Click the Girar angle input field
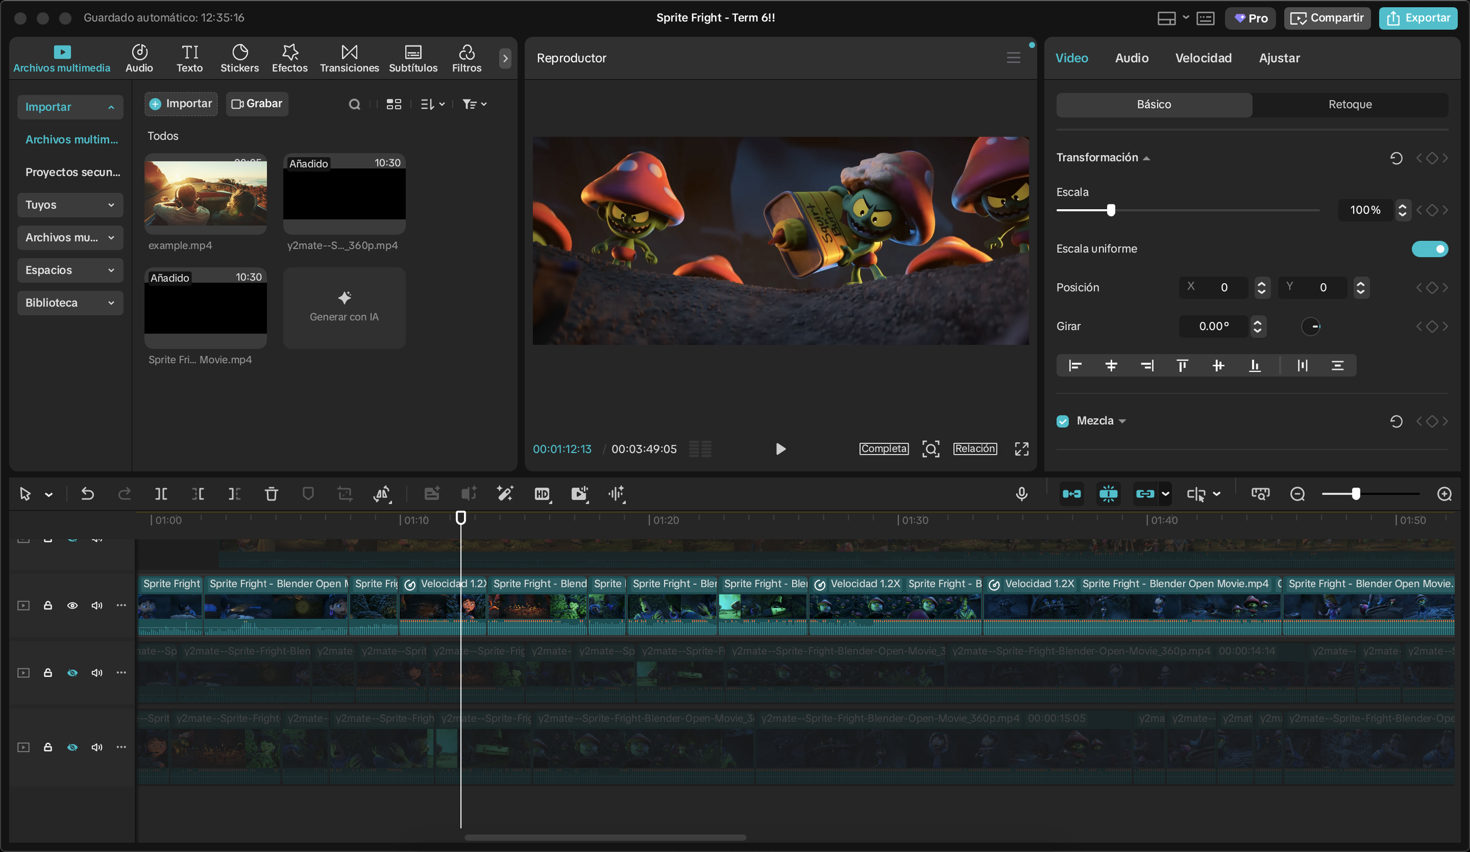This screenshot has height=852, width=1470. (1214, 326)
